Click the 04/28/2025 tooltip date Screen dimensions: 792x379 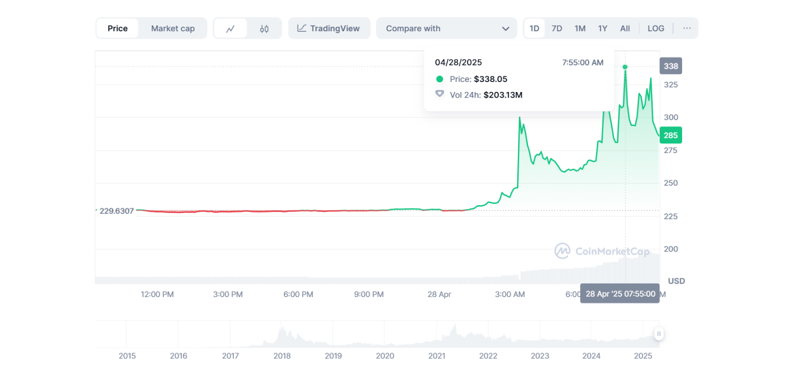click(x=459, y=63)
